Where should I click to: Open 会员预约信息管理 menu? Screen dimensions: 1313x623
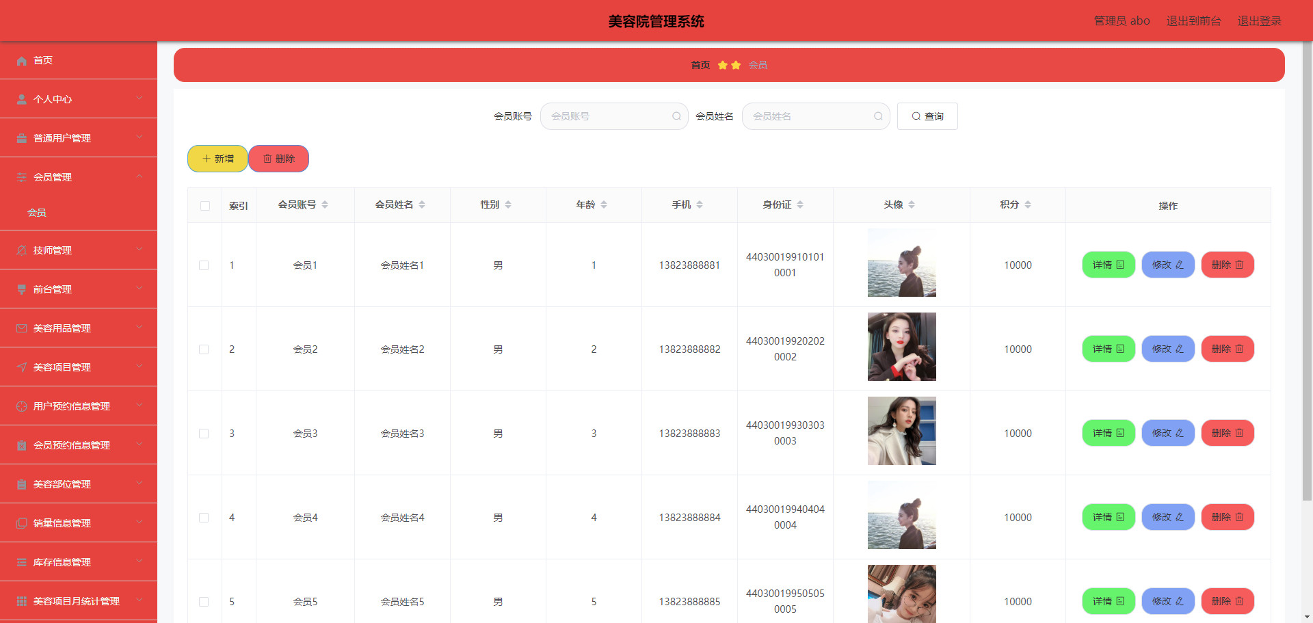coord(79,445)
